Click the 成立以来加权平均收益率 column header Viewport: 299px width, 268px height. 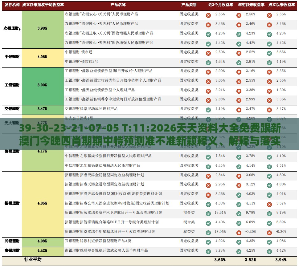[x=43, y=5]
